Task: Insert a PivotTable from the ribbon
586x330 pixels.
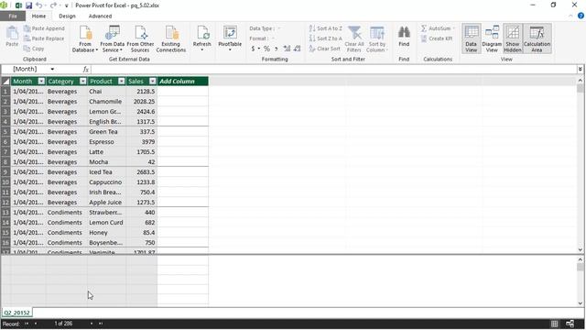Action: click(x=230, y=38)
